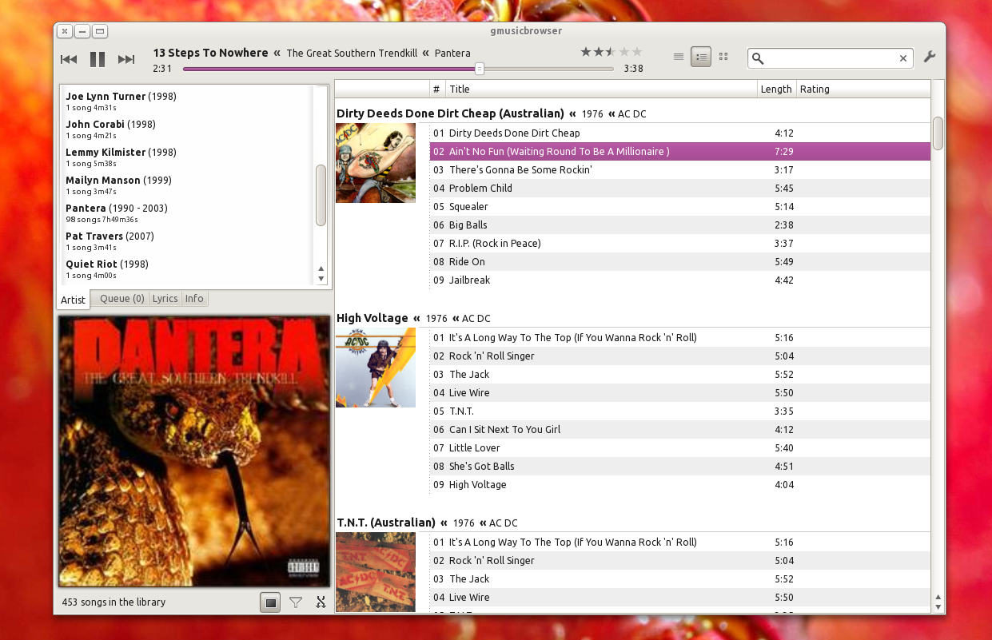Select track She's Got Balls

point(680,466)
